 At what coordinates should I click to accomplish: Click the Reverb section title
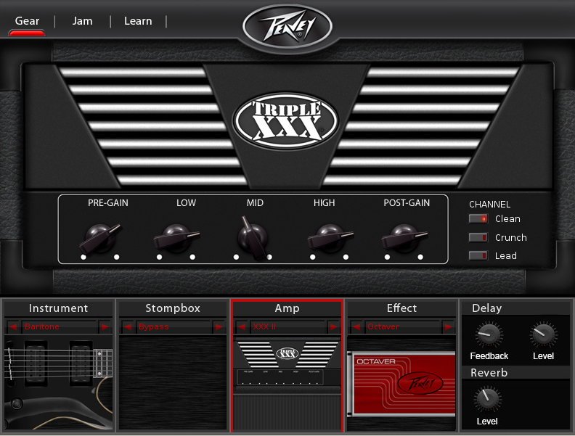489,373
